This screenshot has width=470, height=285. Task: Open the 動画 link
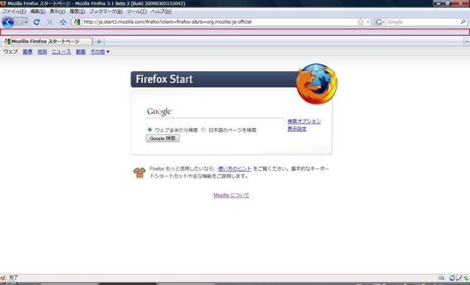80,52
